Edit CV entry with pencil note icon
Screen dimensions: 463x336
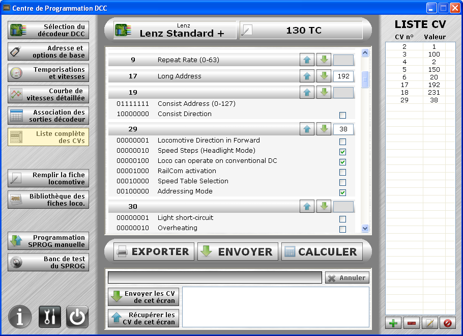click(429, 323)
